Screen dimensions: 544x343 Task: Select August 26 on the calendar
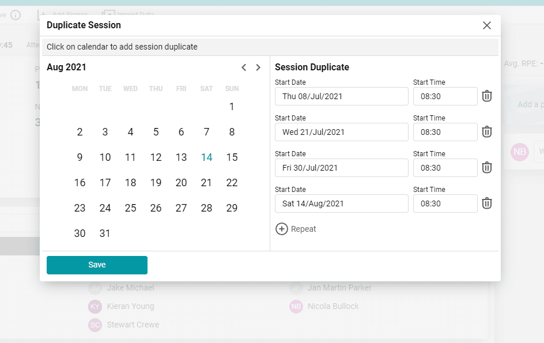(x=156, y=208)
